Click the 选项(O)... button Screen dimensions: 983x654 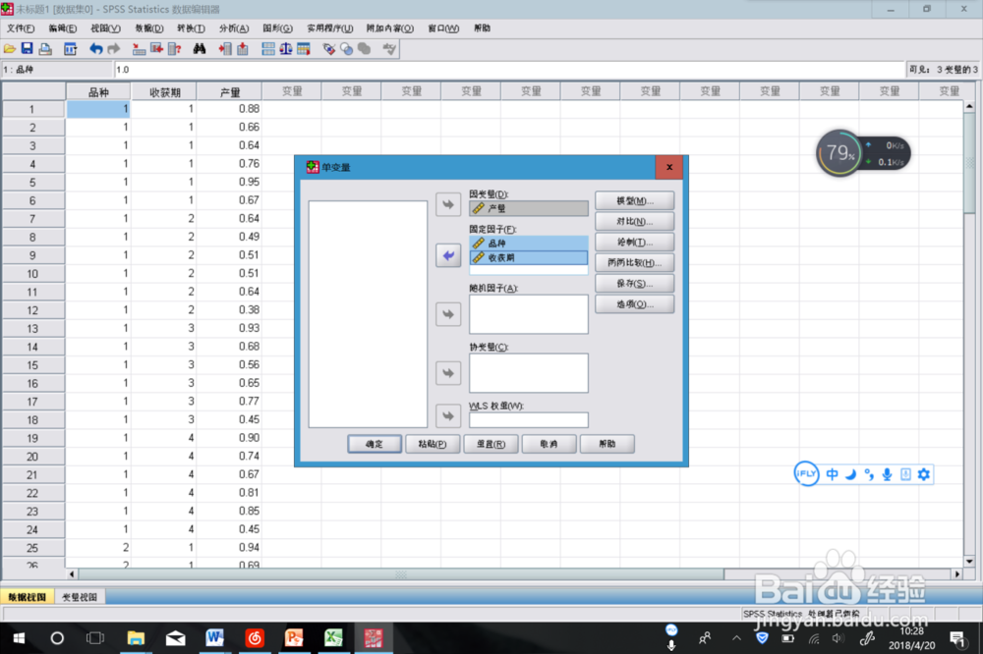tap(634, 304)
